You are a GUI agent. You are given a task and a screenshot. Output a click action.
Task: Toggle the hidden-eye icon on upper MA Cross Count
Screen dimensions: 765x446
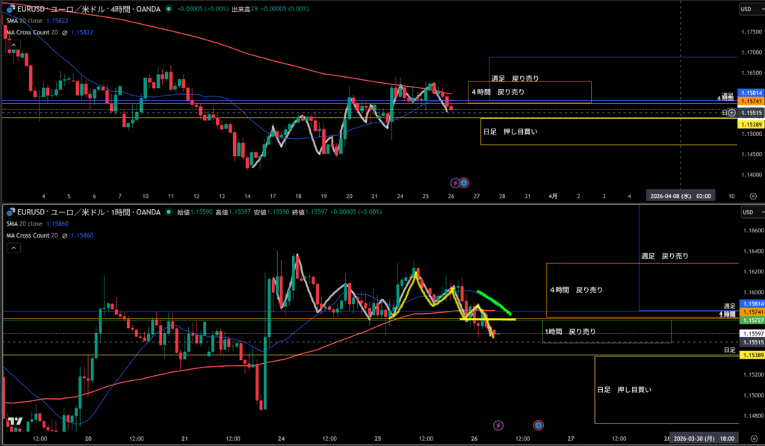pyautogui.click(x=66, y=32)
